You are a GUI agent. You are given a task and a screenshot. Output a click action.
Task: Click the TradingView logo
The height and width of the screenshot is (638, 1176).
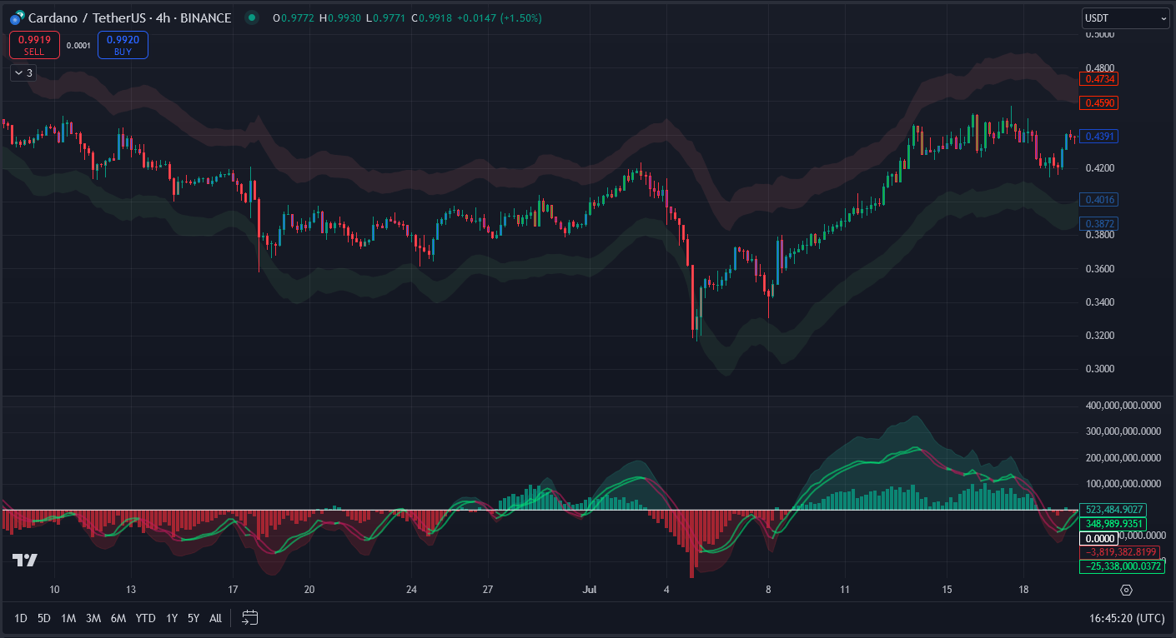pyautogui.click(x=25, y=561)
